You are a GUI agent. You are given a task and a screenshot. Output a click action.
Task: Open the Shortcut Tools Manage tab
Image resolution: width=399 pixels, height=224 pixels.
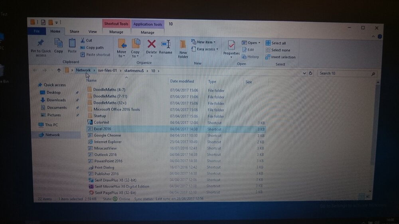pos(116,32)
